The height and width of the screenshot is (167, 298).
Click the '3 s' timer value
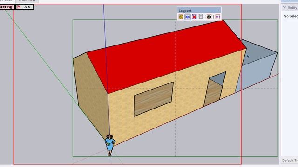point(27,7)
